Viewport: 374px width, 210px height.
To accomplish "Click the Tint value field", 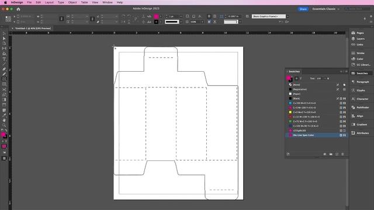I will [x=320, y=78].
